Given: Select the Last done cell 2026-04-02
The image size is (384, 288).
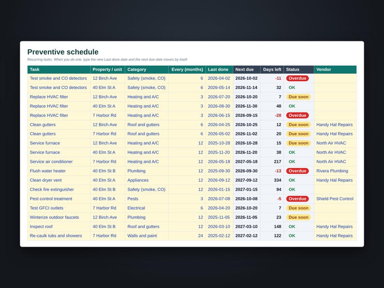Looking at the screenshot, I should [x=219, y=78].
